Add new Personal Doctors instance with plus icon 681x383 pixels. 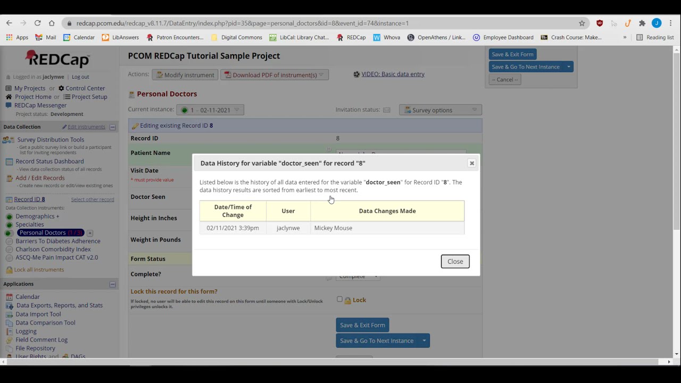[90, 233]
